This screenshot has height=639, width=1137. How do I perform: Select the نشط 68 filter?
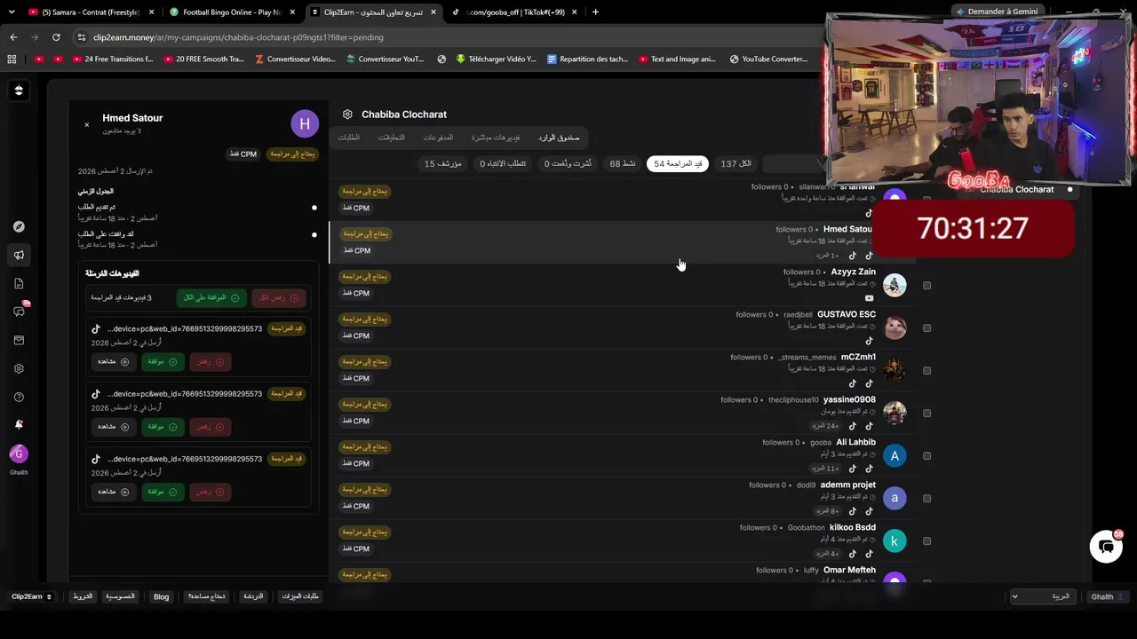[623, 164]
